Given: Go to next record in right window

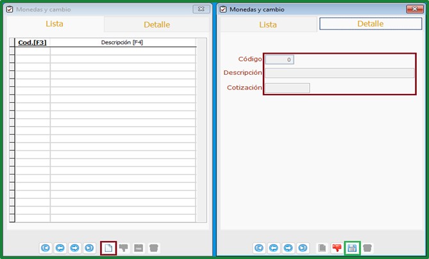Looking at the screenshot, I should click(288, 248).
